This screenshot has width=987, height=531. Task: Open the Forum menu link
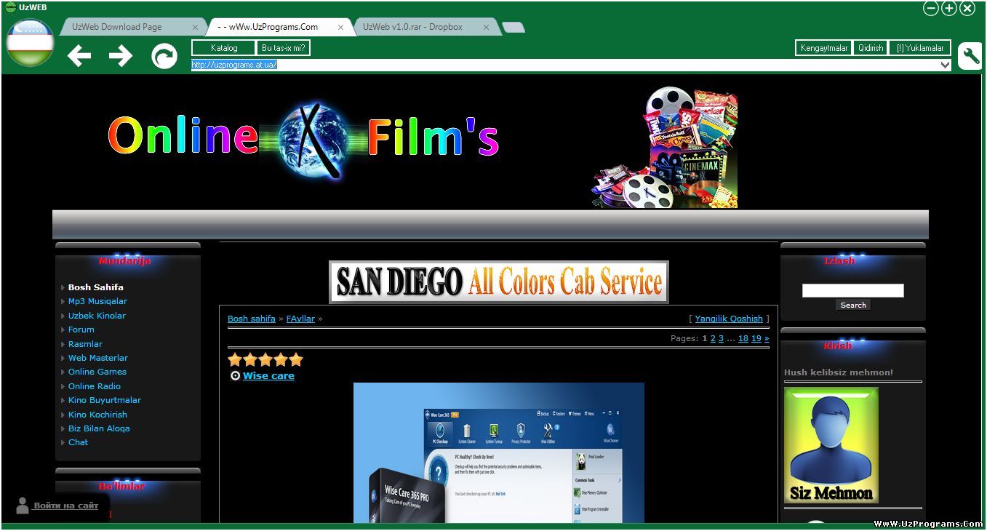click(81, 330)
